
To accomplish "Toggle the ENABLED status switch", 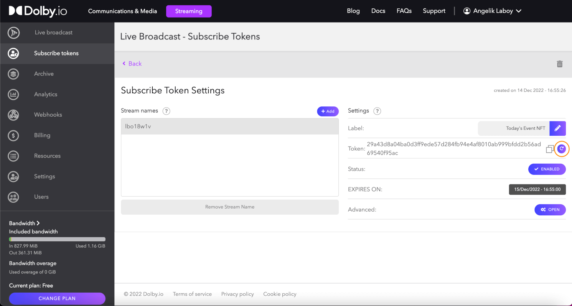I will (x=547, y=169).
